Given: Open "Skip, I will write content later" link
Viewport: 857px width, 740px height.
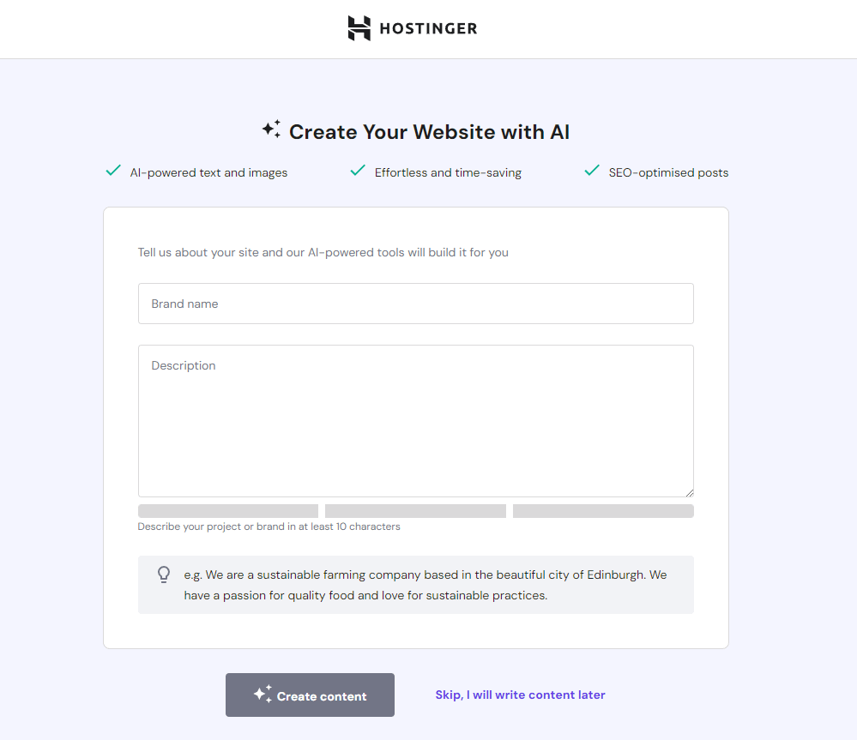Looking at the screenshot, I should tap(520, 695).
